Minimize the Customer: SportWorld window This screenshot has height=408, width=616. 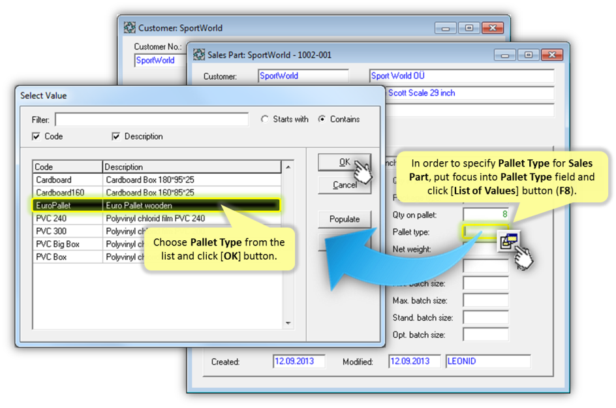[x=446, y=28]
